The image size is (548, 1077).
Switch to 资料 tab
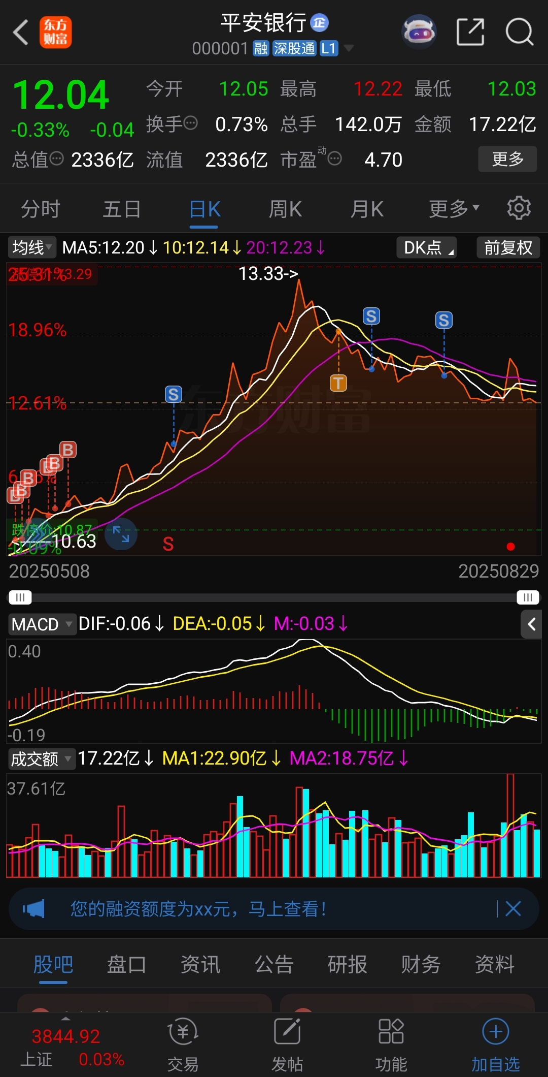[x=495, y=964]
